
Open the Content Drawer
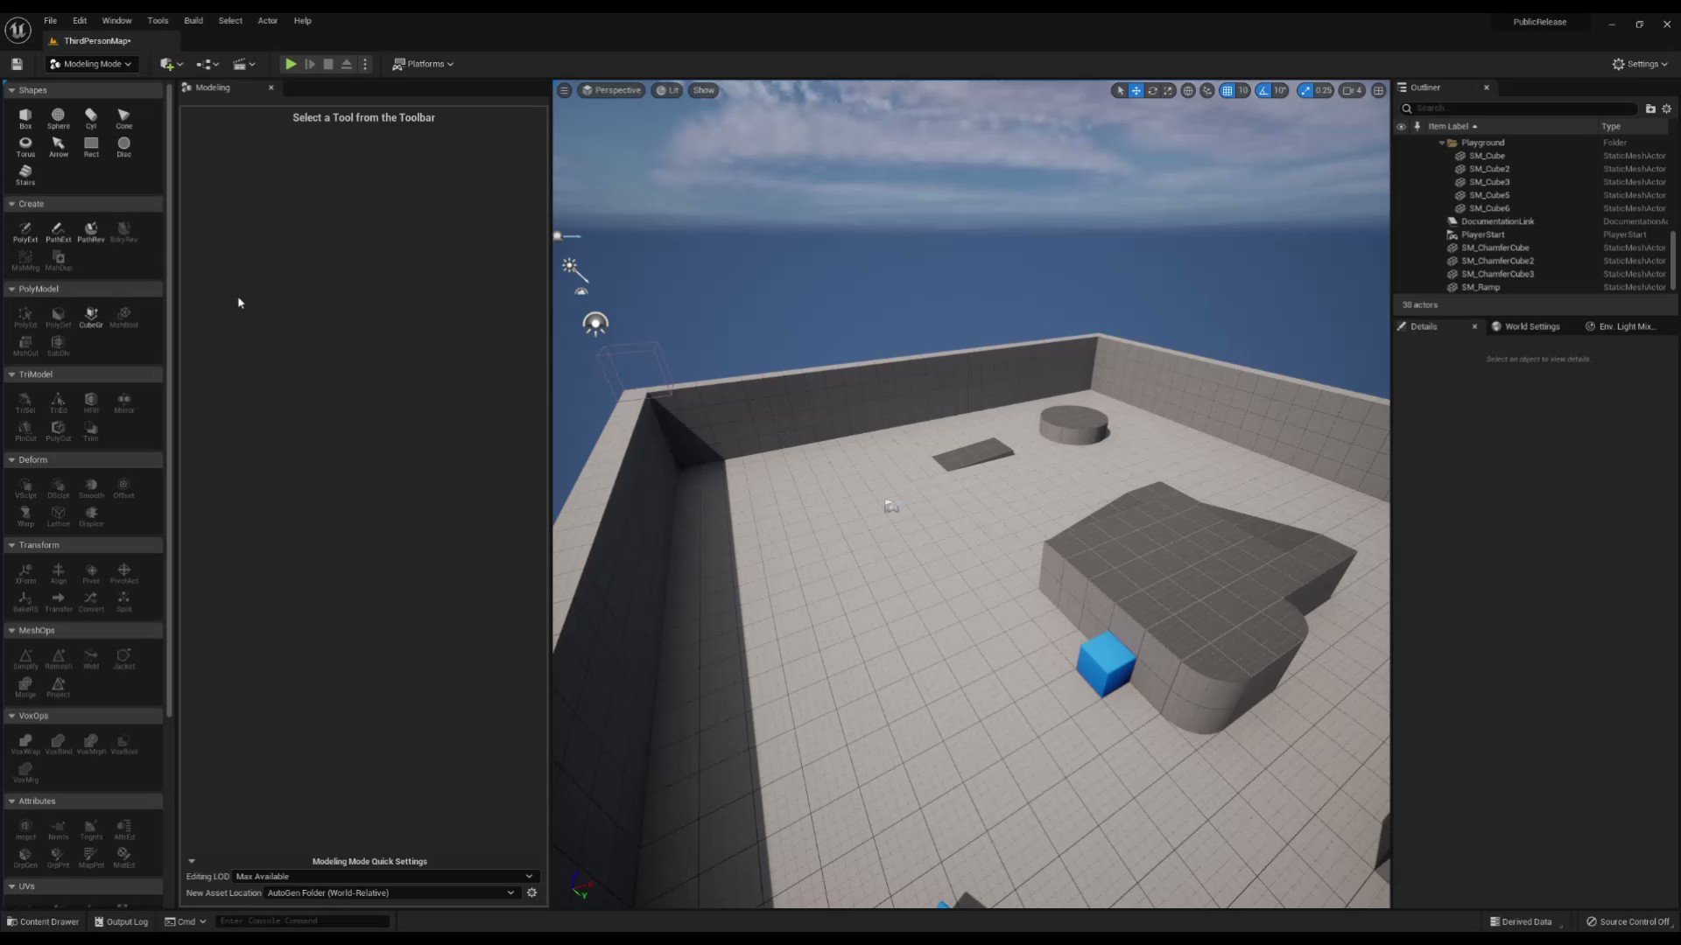42,921
